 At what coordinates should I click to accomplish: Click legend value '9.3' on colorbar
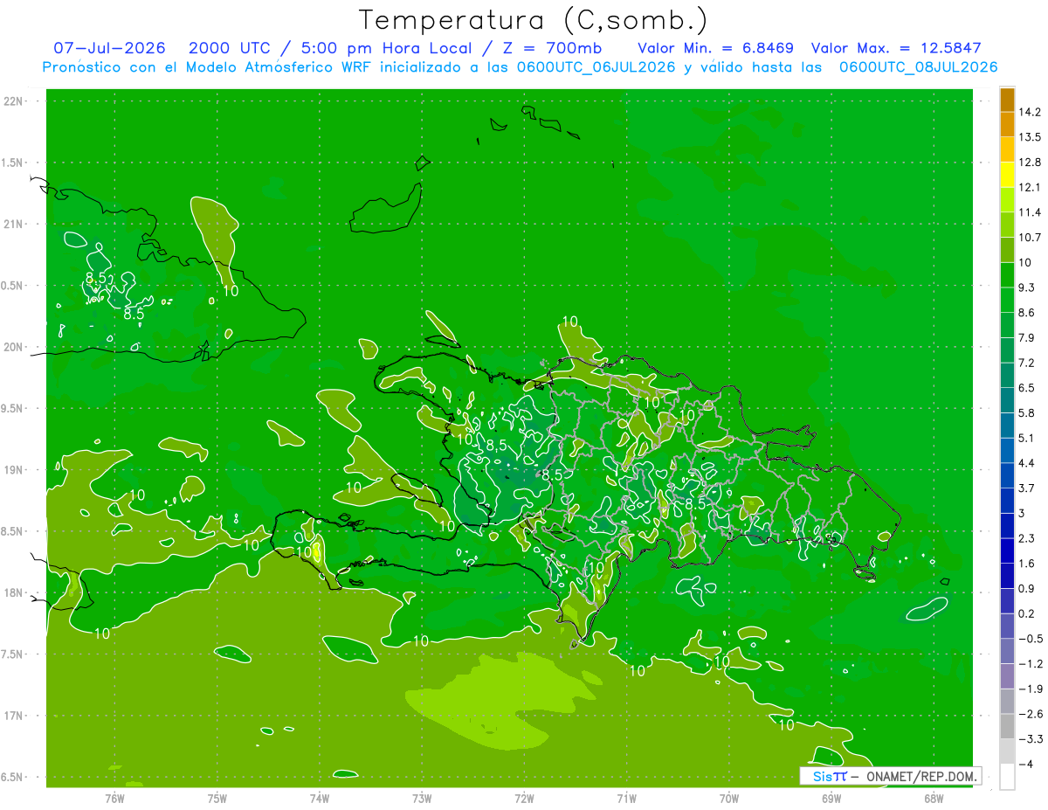[1028, 287]
